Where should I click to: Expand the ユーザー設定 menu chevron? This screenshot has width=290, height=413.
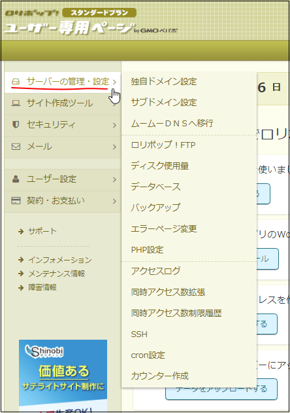[x=114, y=179]
